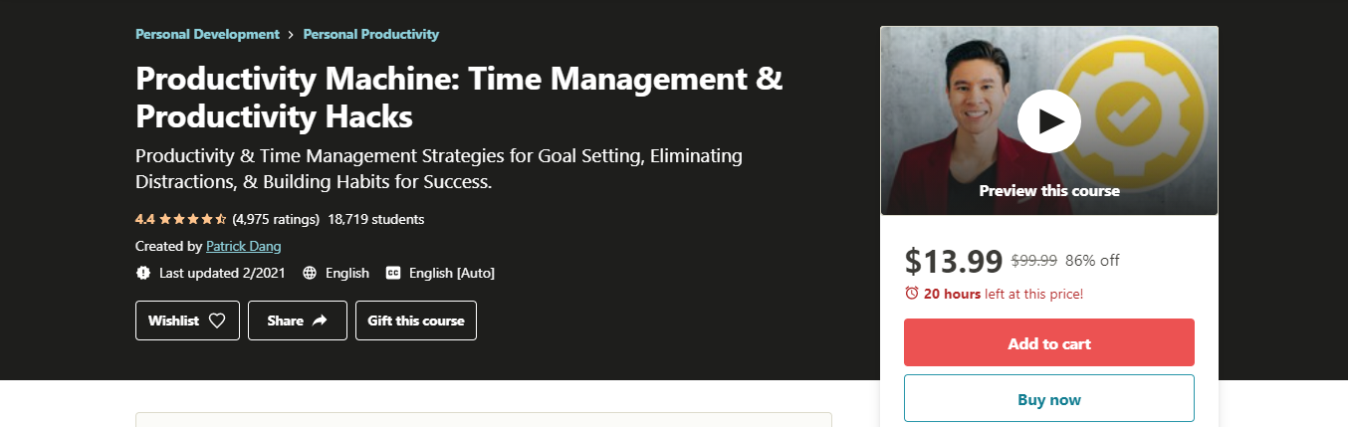Click the last updated badge icon

click(143, 273)
